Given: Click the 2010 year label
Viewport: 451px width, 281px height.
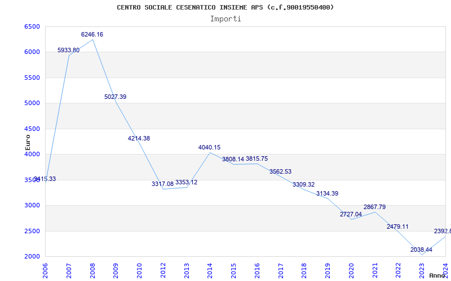Looking at the screenshot, I should coord(139,270).
